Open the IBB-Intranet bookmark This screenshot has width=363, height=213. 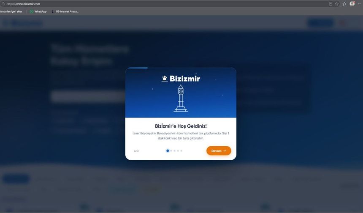click(65, 11)
